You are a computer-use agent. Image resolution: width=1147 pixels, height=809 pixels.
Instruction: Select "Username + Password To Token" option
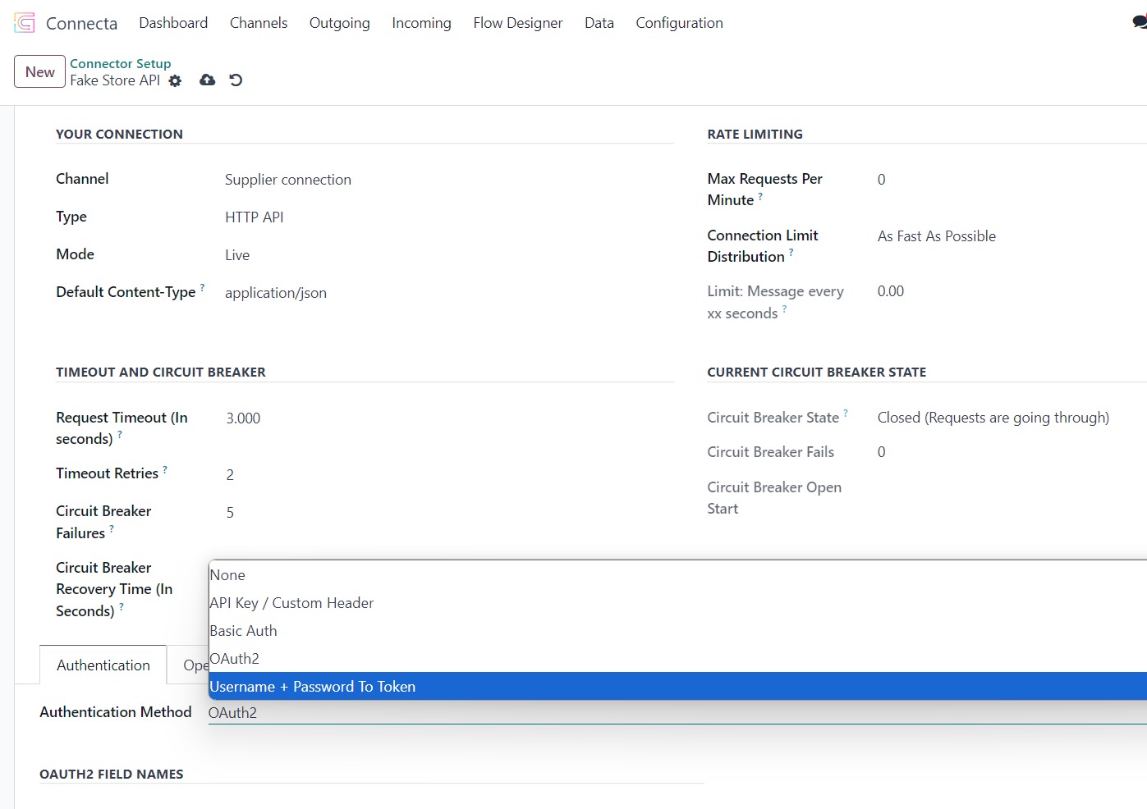pyautogui.click(x=313, y=687)
